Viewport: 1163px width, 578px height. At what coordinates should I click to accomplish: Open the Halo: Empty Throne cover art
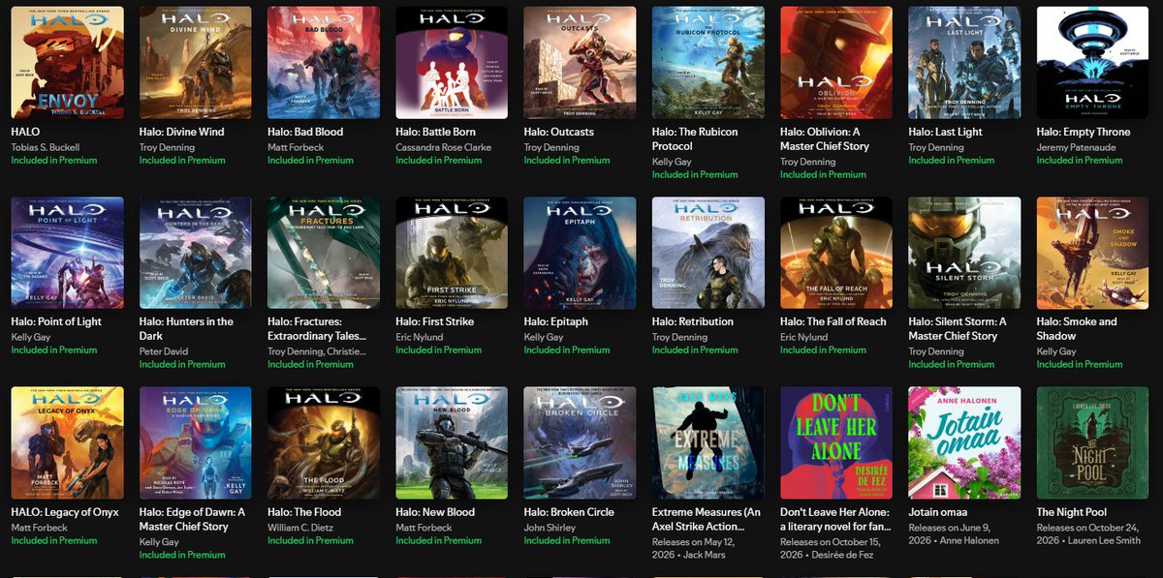[x=1093, y=63]
